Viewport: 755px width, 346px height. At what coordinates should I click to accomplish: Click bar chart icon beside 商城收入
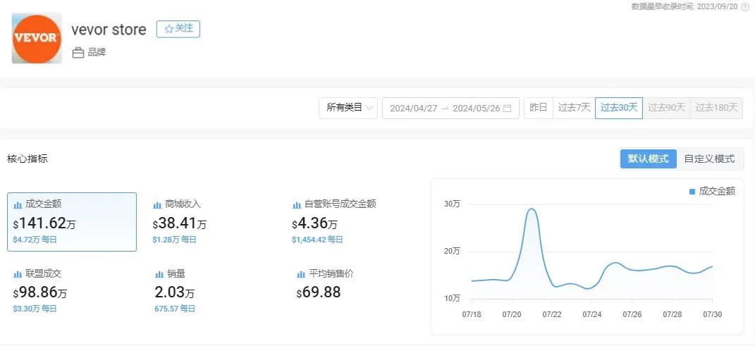157,205
